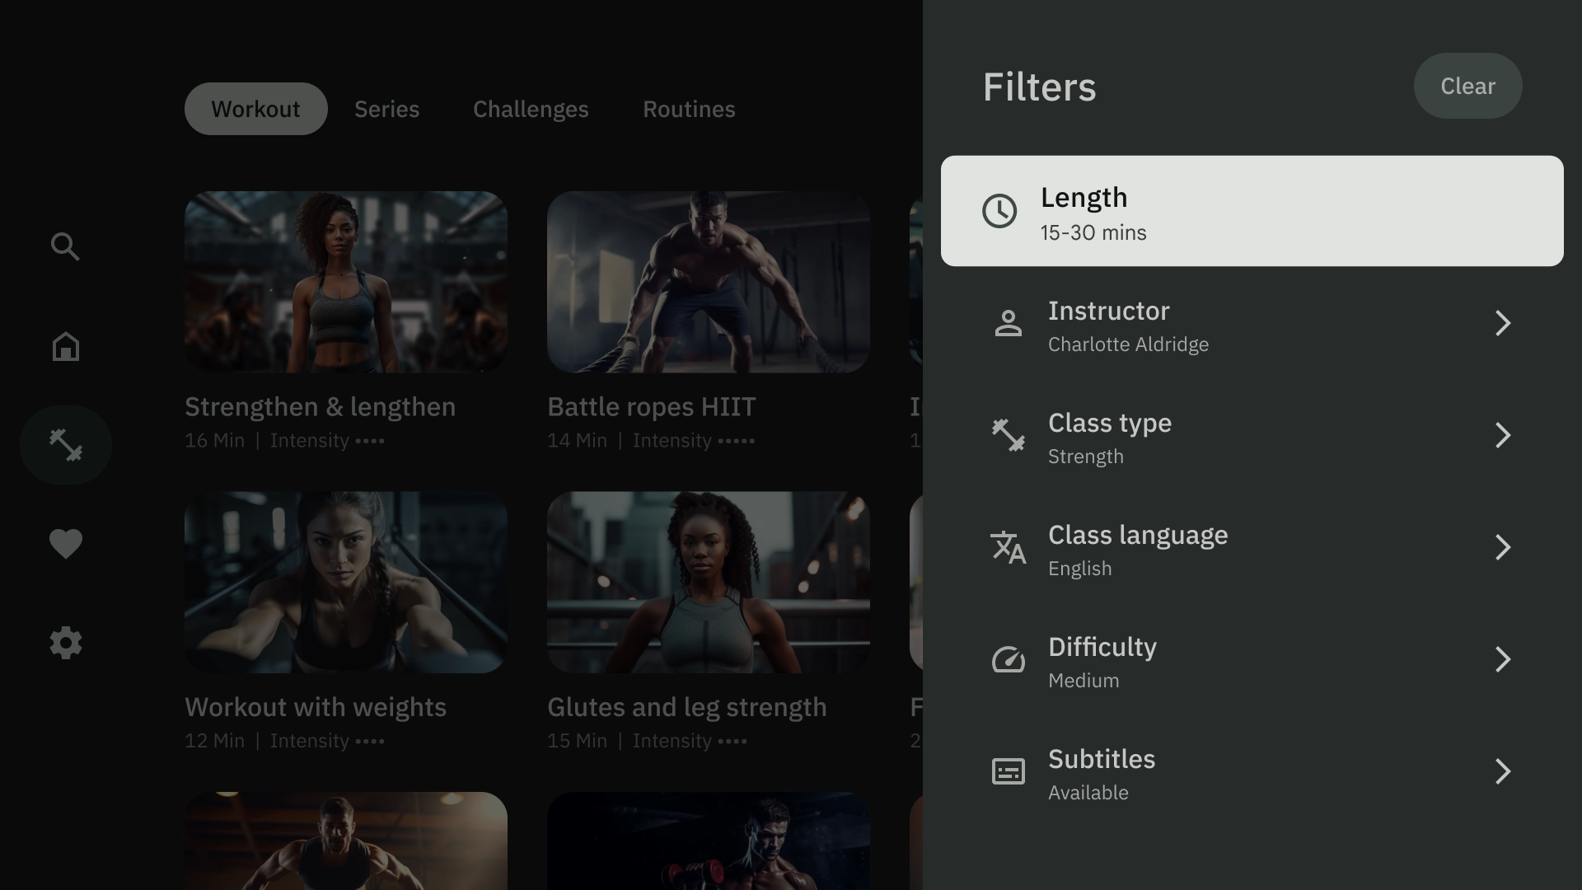
Task: Click the Clear filters button
Action: pyautogui.click(x=1468, y=86)
